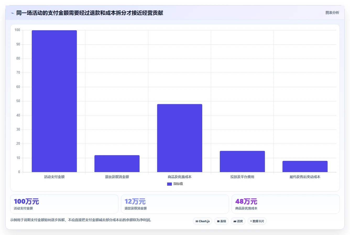Open the 100万元 data card
This screenshot has height=235, width=350.
click(64, 204)
